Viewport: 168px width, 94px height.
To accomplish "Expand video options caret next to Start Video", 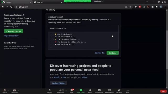I will coord(18,90).
